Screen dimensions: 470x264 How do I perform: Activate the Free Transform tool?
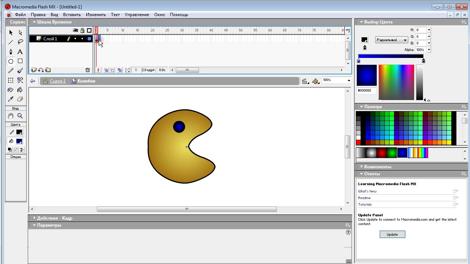[11, 80]
